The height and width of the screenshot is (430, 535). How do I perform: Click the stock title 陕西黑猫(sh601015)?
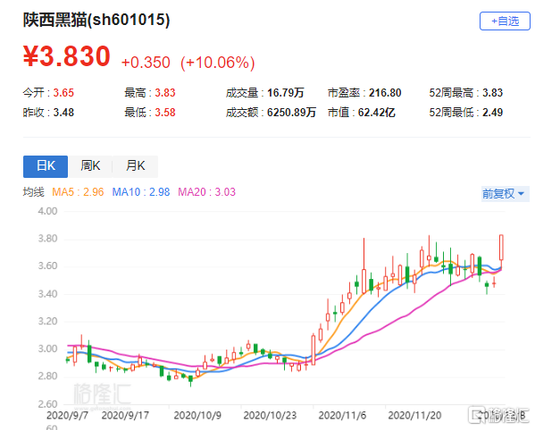tap(96, 20)
